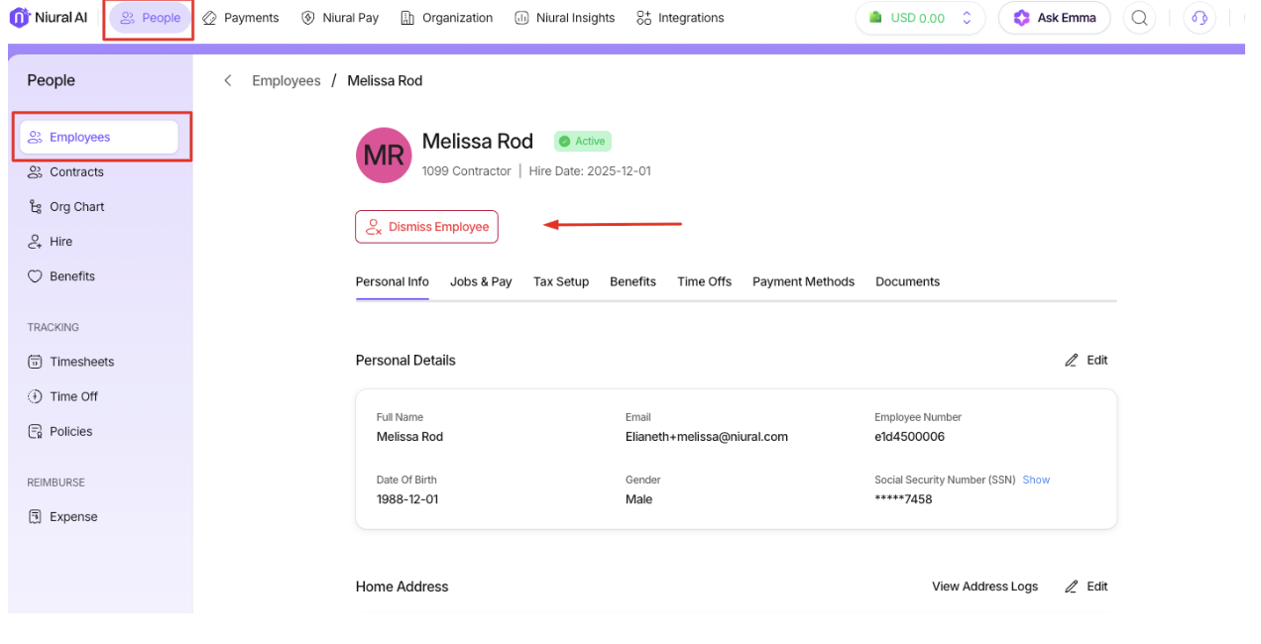The width and height of the screenshot is (1261, 644).
Task: Open the Payment Methods tab
Action: click(803, 281)
